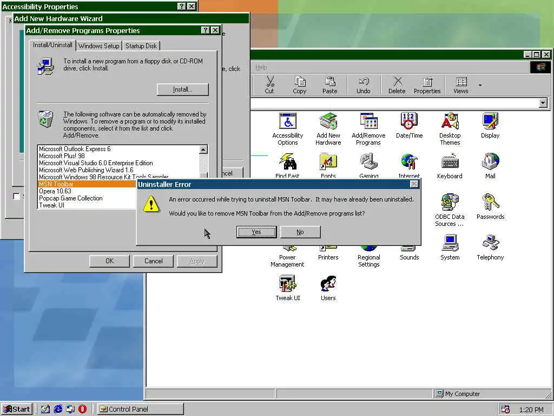Click the Install... button
This screenshot has height=416, width=554.
point(183,89)
